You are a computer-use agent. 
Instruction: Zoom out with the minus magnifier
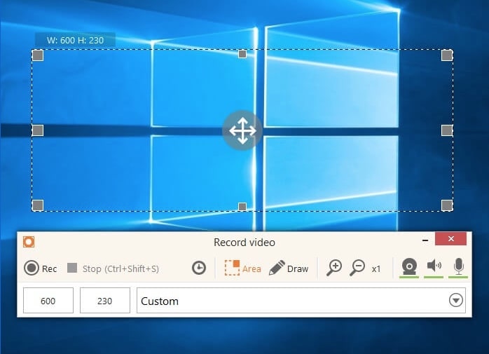click(x=357, y=268)
